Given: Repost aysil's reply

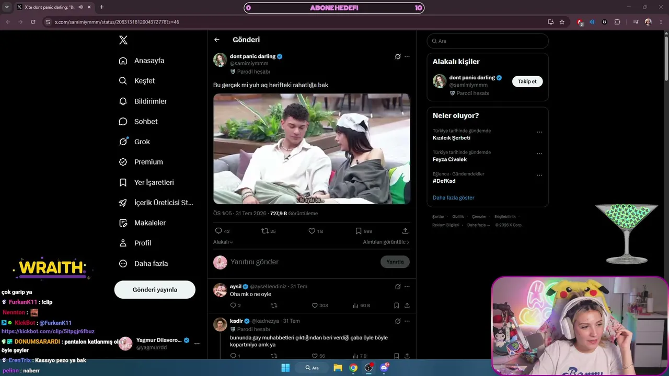Looking at the screenshot, I should [273, 305].
